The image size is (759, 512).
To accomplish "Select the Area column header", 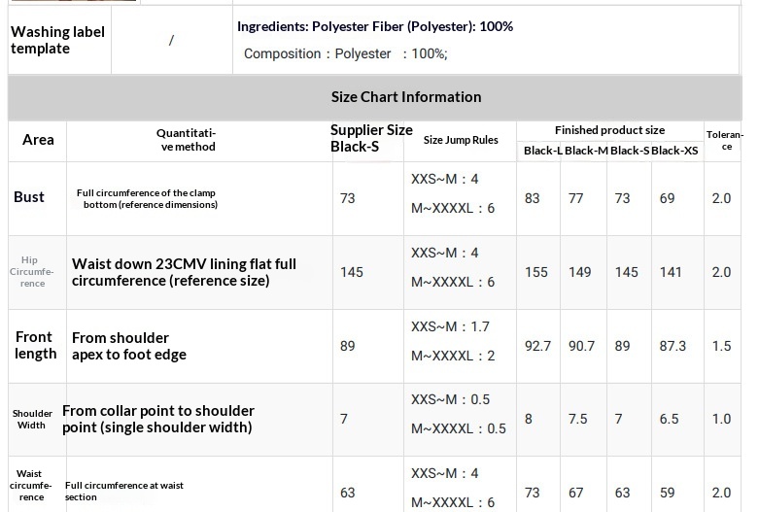I will click(38, 140).
